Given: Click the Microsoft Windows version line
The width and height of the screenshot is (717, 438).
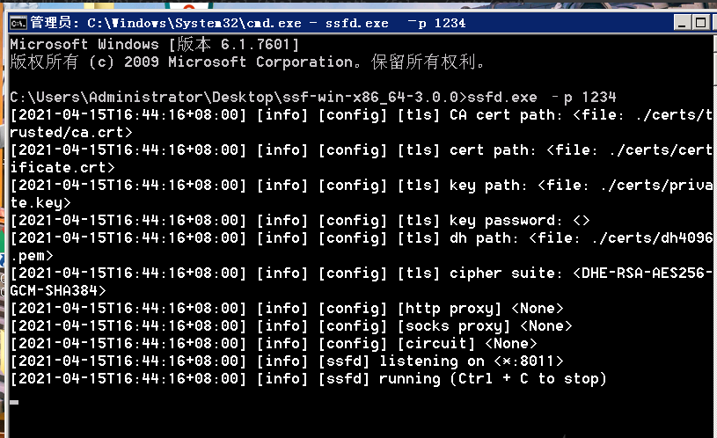Looking at the screenshot, I should [x=155, y=44].
